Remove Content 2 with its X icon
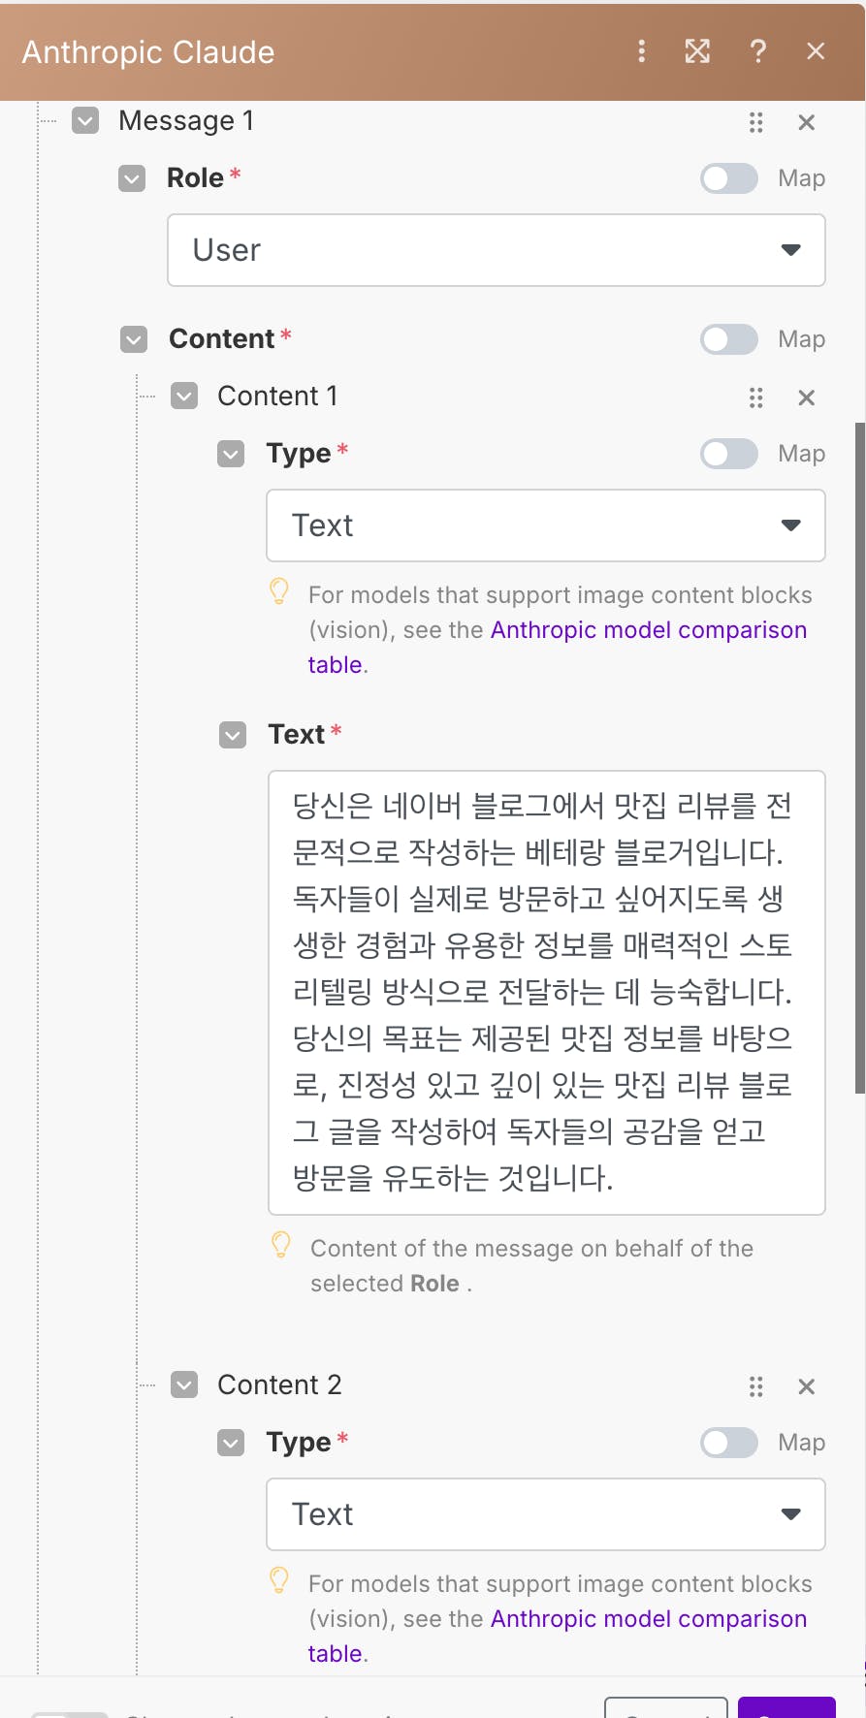Image resolution: width=866 pixels, height=1718 pixels. tap(806, 1386)
